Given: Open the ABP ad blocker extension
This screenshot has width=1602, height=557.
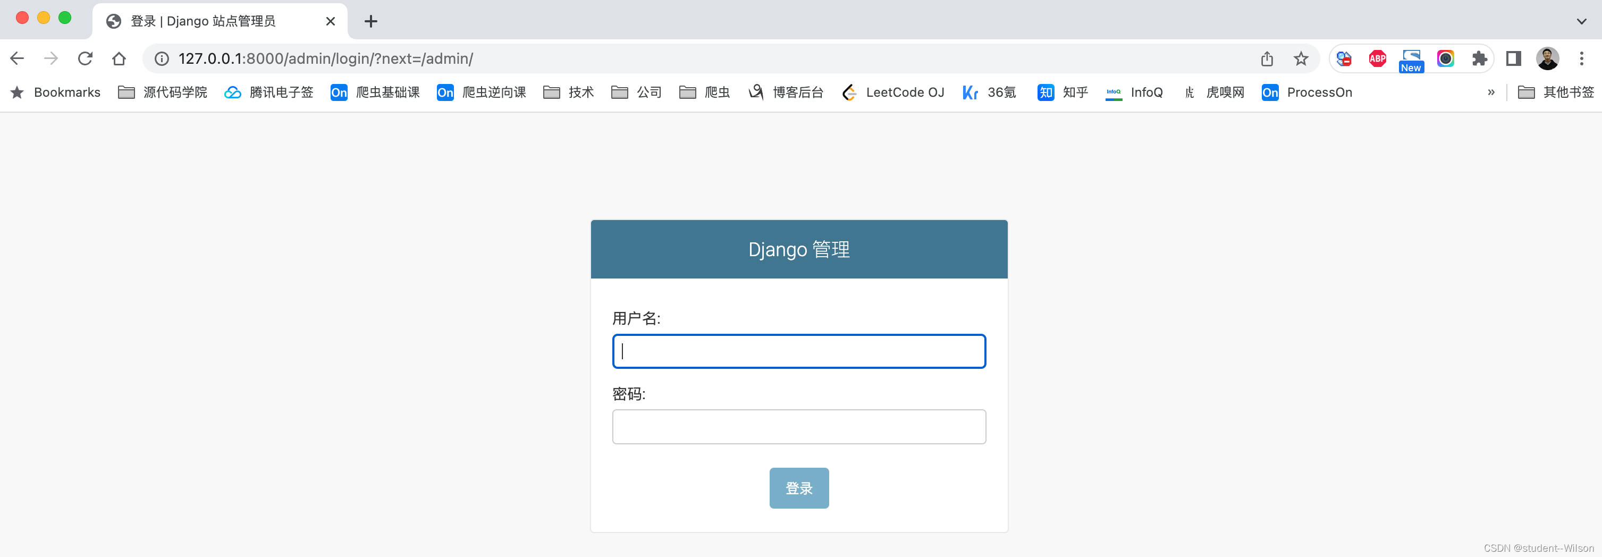Looking at the screenshot, I should 1378,58.
